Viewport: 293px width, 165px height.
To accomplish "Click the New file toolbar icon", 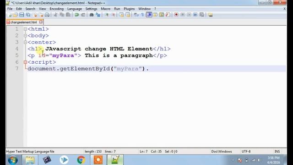I will point(9,15).
